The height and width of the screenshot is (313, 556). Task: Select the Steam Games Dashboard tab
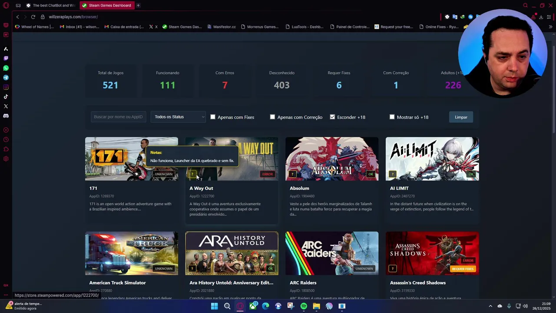(x=106, y=5)
